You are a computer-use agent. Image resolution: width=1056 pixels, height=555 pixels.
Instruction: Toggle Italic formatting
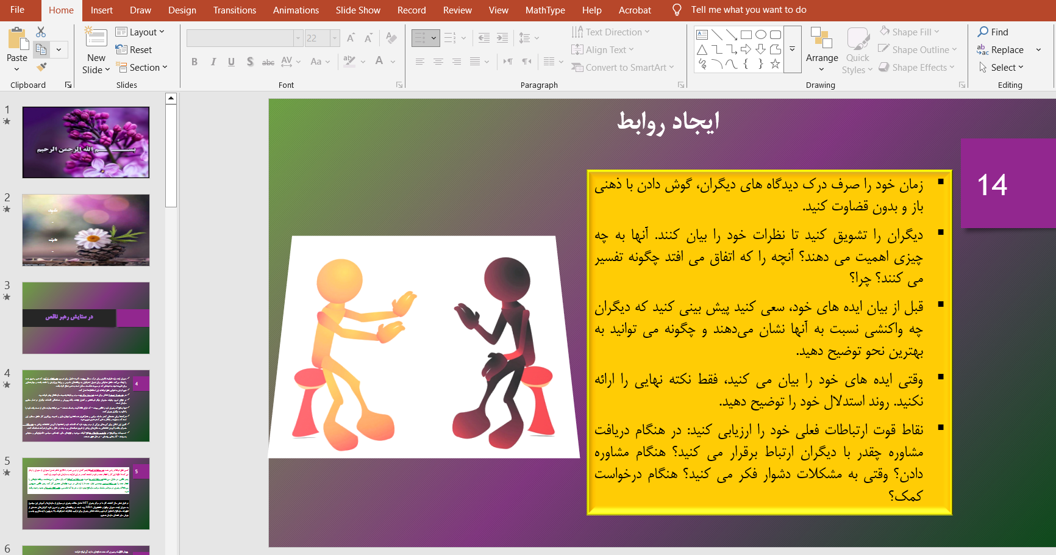213,62
